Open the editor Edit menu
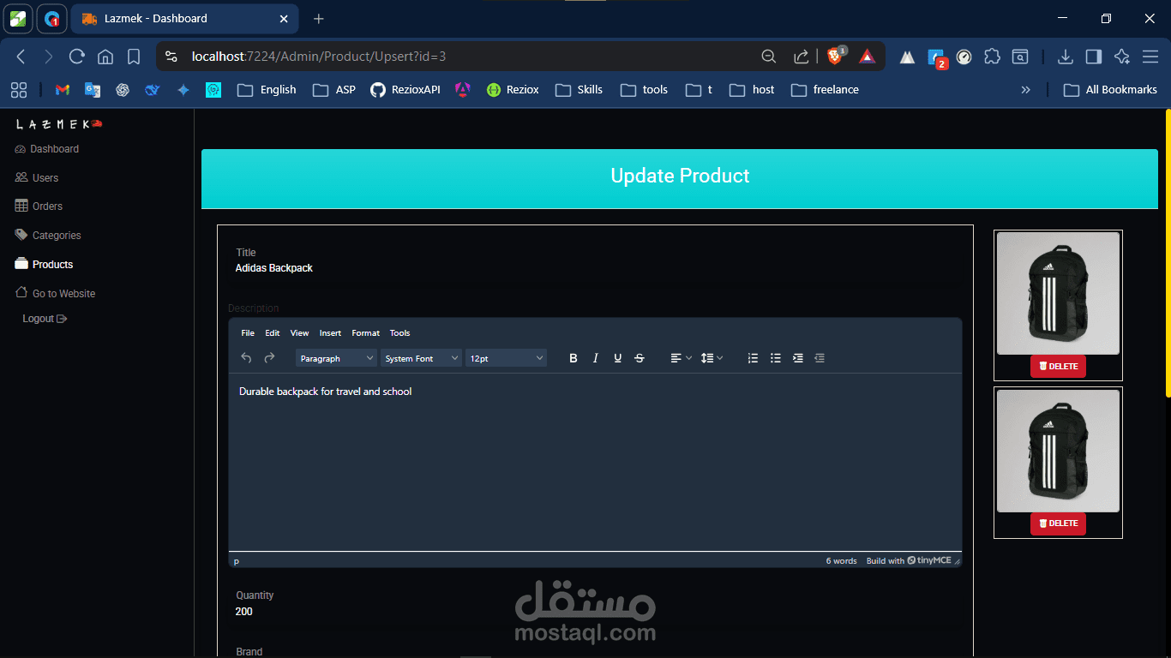1171x658 pixels. 273,333
